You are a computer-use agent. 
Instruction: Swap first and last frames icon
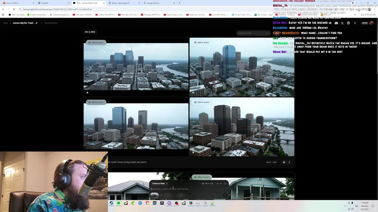pyautogui.click(x=161, y=195)
